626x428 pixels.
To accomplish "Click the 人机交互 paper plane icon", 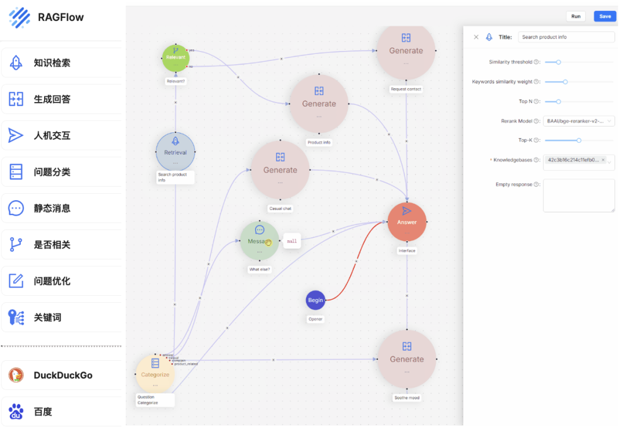I will pos(16,136).
